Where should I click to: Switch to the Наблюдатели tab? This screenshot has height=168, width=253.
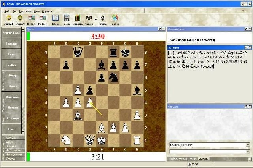point(178,159)
